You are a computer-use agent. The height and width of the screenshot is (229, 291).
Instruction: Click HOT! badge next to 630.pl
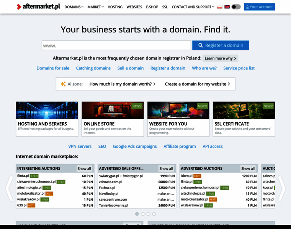(x=31, y=205)
